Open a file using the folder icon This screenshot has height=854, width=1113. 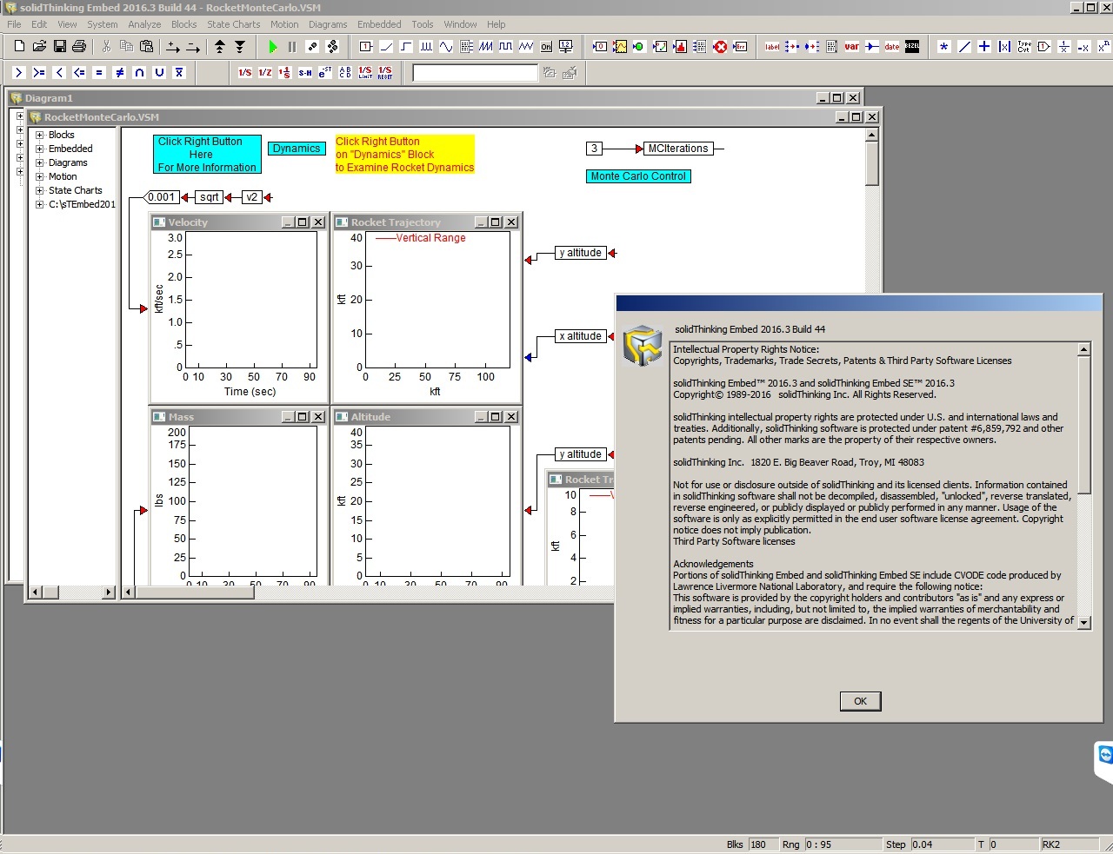click(39, 47)
